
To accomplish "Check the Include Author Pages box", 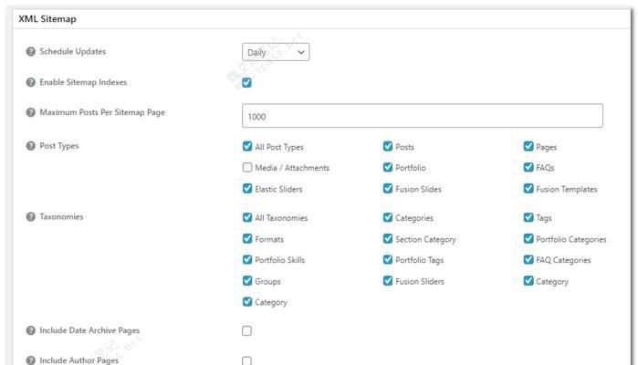I will [x=247, y=360].
